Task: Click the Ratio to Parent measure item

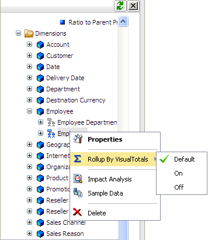Action: pyautogui.click(x=93, y=22)
